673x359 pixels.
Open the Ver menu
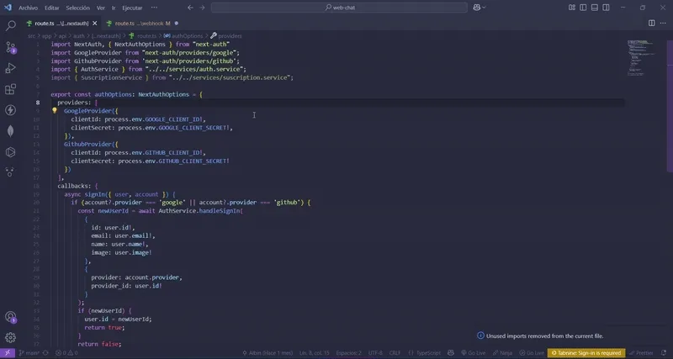point(100,8)
